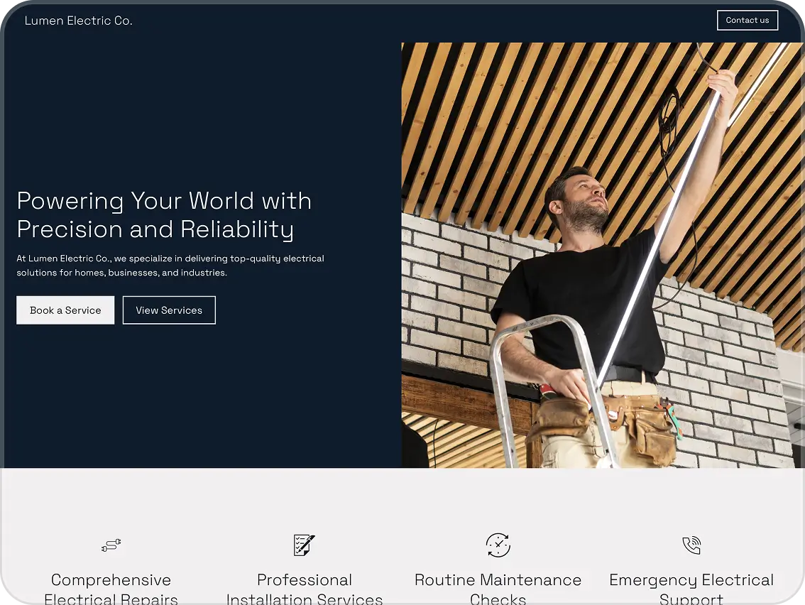Click the Contact us button
The image size is (805, 605).
(747, 20)
